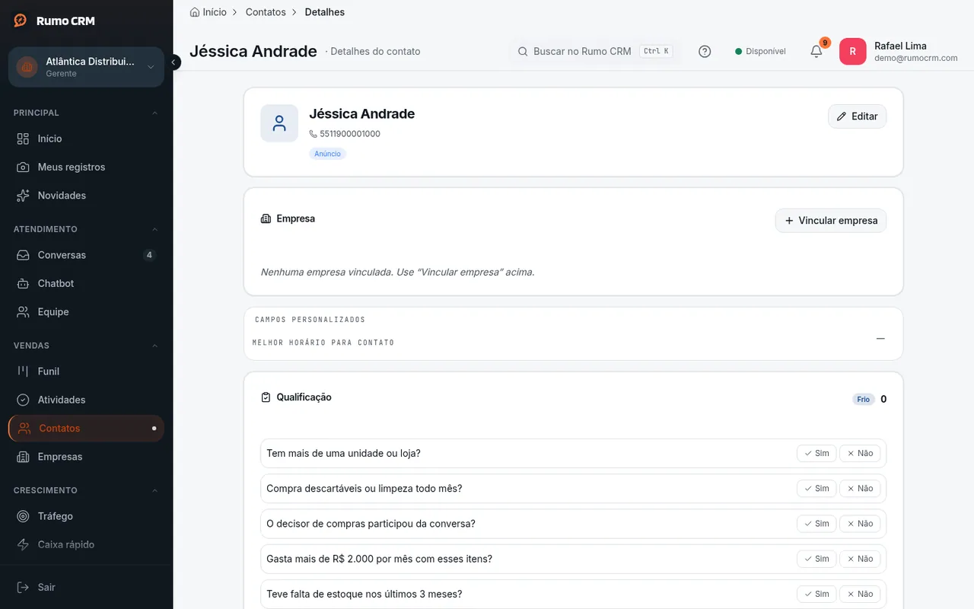
Task: Click the Vincular empresa button
Action: [x=831, y=221]
